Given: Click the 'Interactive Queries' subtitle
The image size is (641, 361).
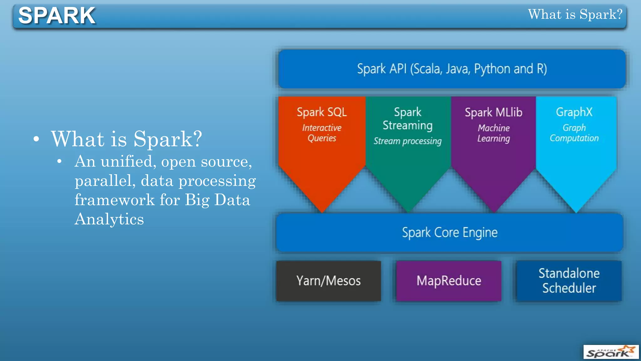Looking at the screenshot, I should pos(322,133).
